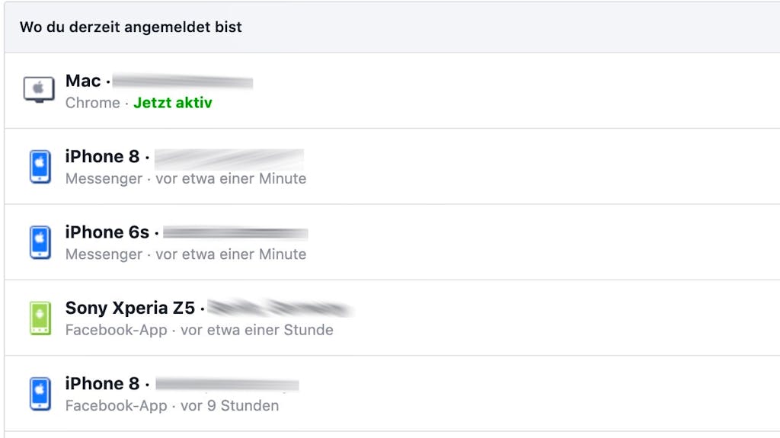Click the green Jetzt aktiv status
780x438 pixels.
(x=173, y=103)
